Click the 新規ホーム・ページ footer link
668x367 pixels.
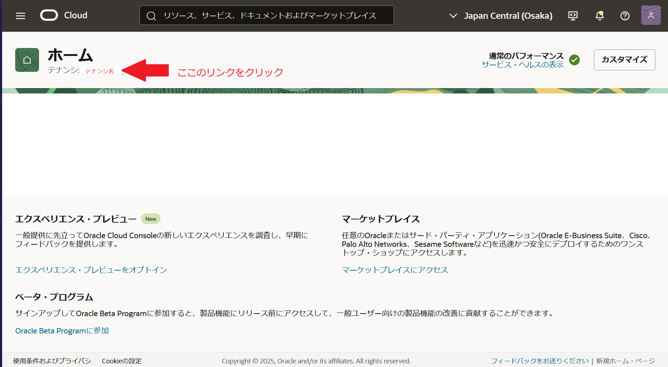(x=625, y=361)
